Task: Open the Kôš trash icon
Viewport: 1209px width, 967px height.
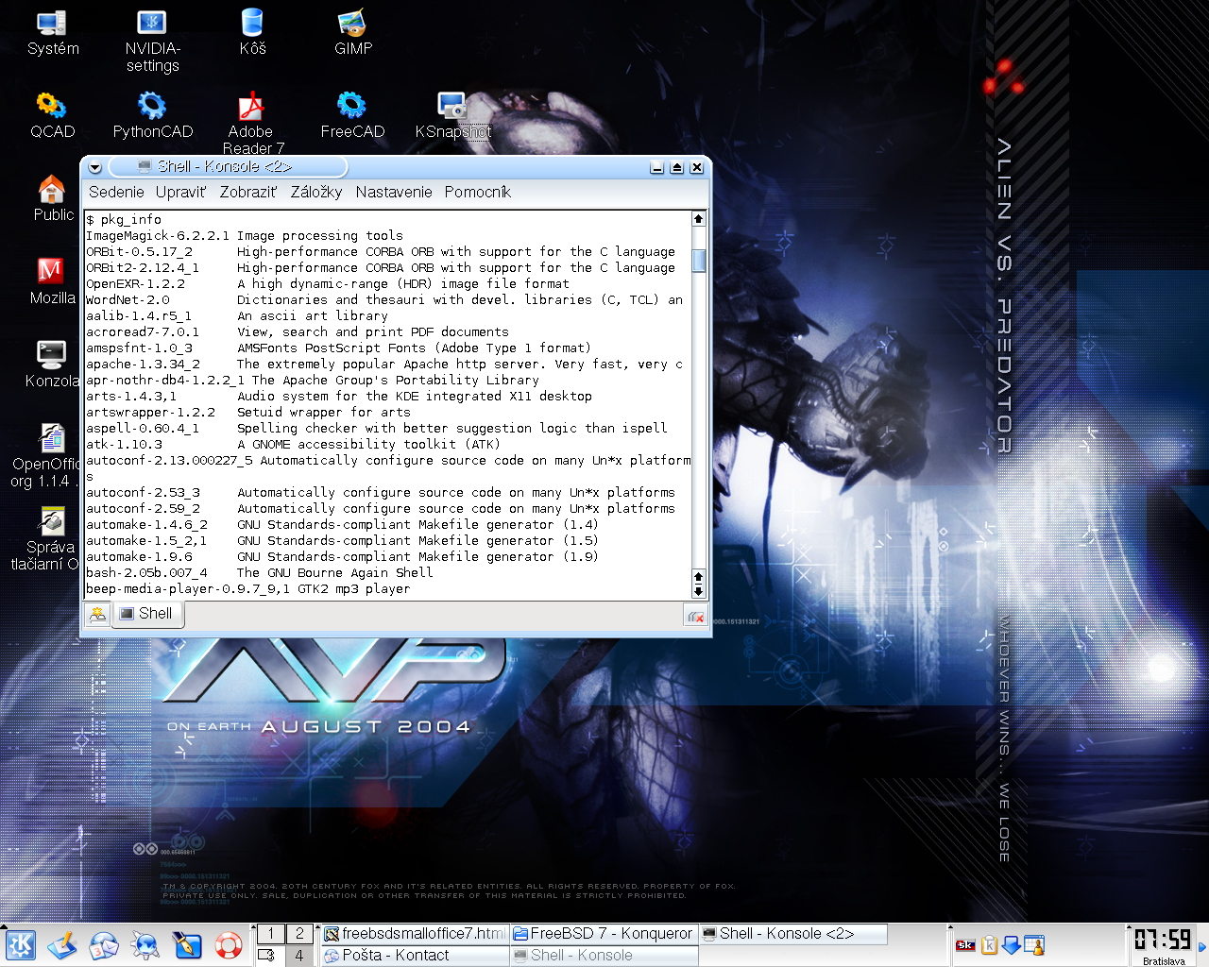Action: (x=252, y=33)
